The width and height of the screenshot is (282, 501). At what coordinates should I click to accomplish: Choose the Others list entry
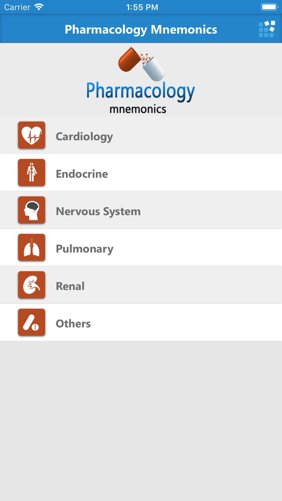click(x=141, y=322)
